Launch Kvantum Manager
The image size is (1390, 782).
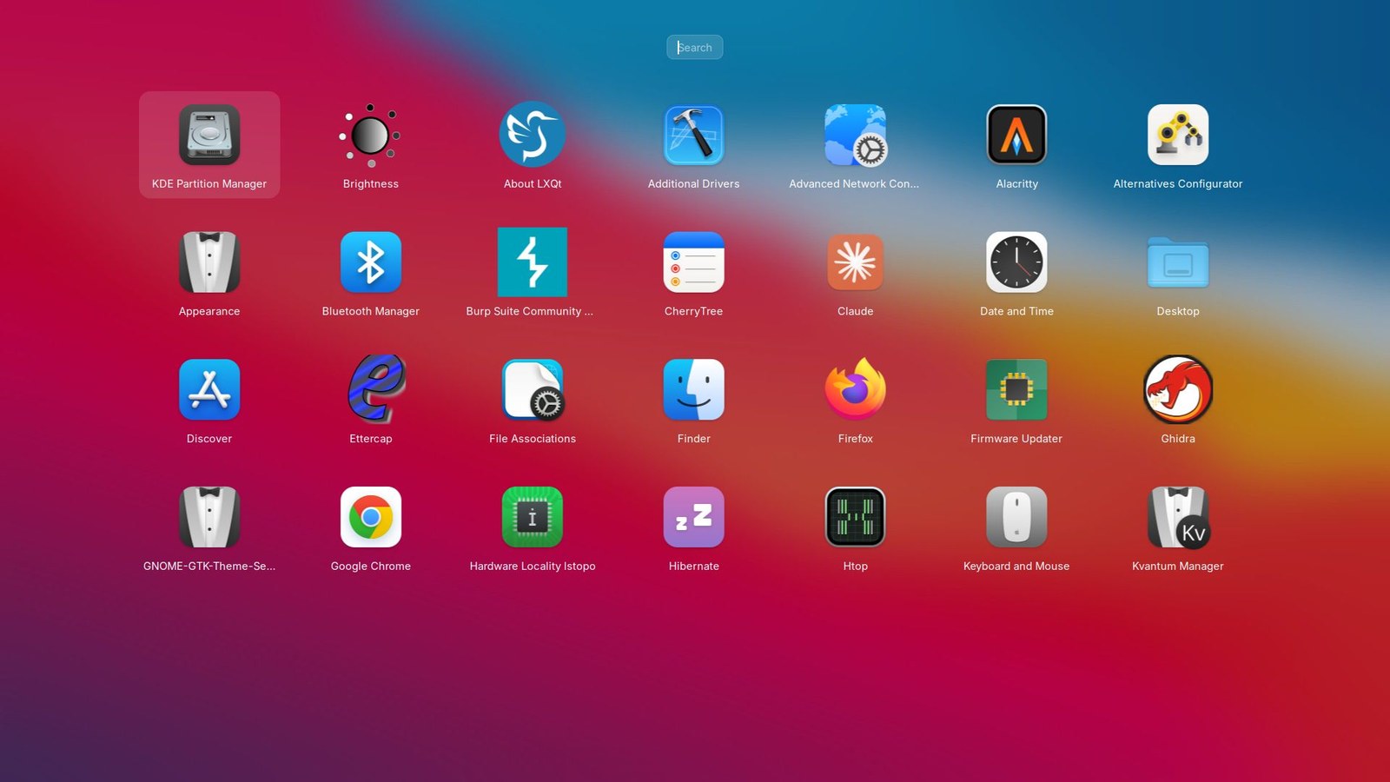click(1178, 517)
